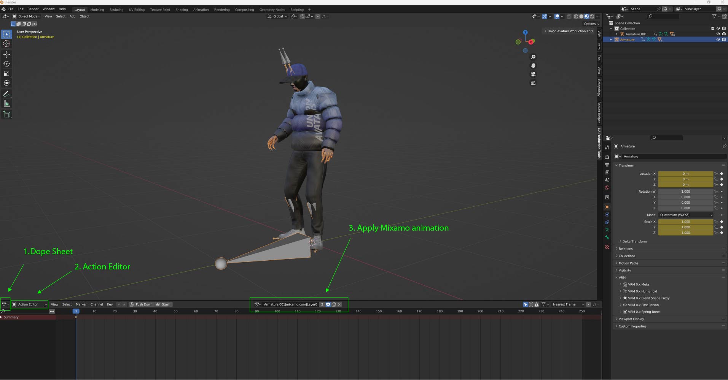Hide selected Armature row with eye icon
This screenshot has height=380, width=728.
tap(718, 40)
